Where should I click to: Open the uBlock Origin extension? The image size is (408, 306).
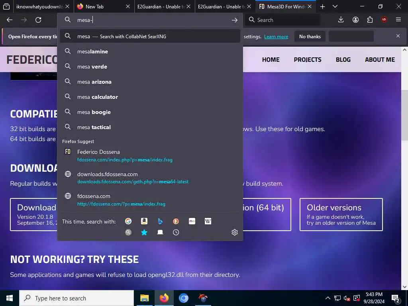coord(384,20)
